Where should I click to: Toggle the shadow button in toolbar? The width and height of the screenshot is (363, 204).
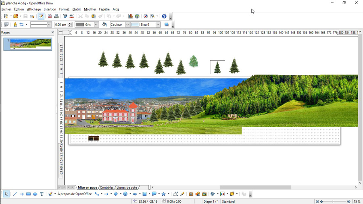pos(166,25)
